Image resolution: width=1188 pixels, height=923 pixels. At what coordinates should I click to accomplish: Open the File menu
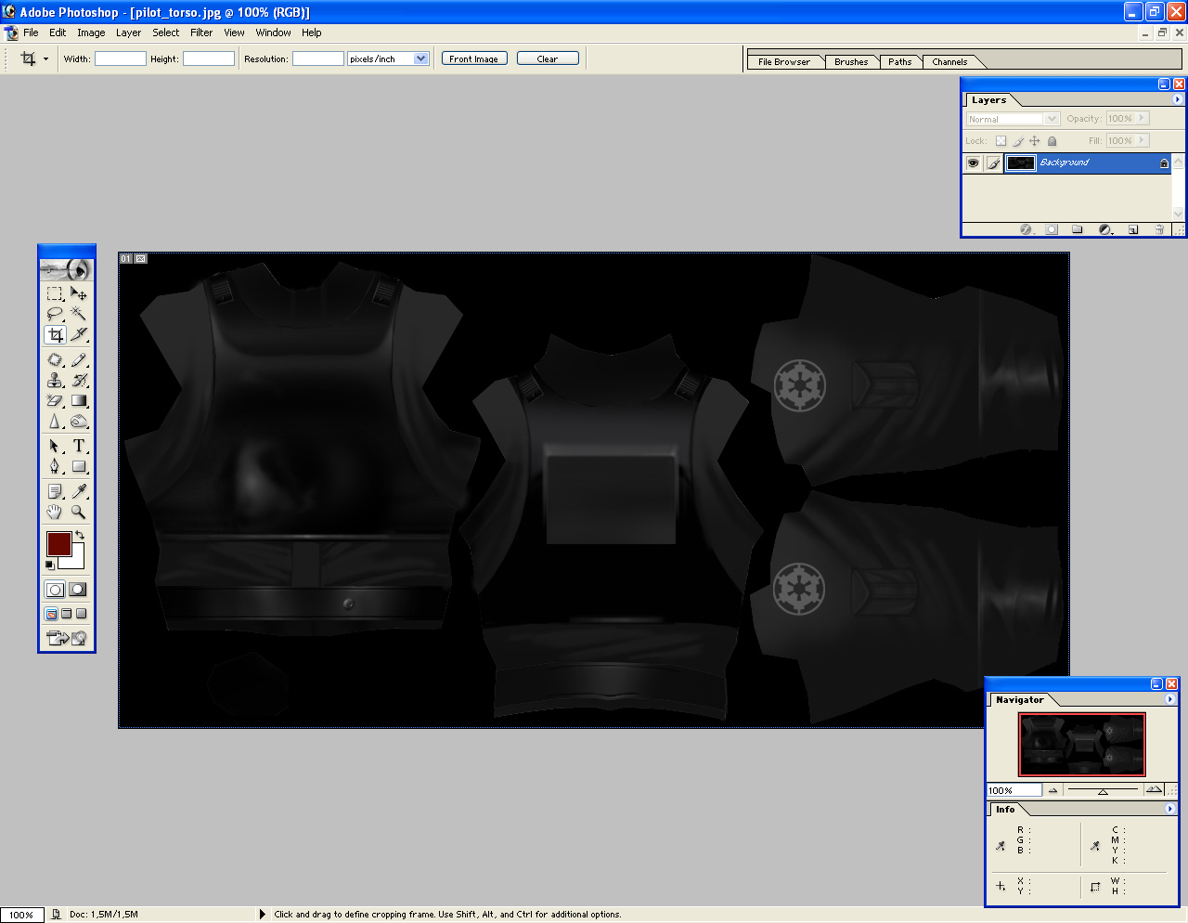(x=31, y=32)
